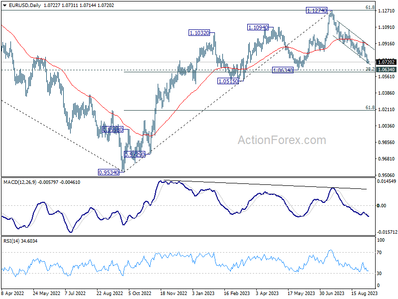
Task: Select the MACD(12,26,9) indicator label
Action: pos(20,182)
